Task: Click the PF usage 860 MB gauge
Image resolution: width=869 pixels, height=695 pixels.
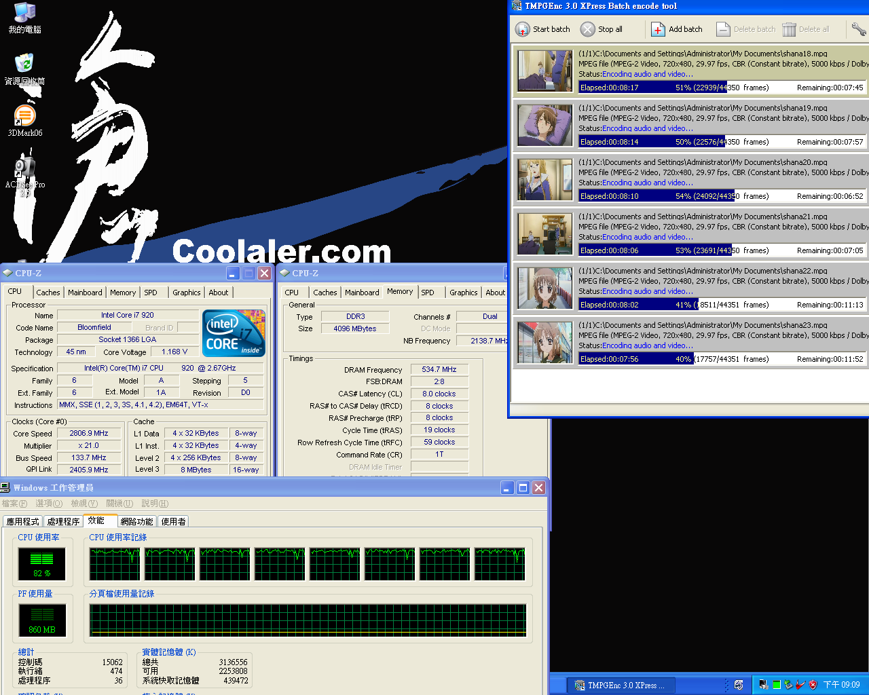Action: click(42, 620)
